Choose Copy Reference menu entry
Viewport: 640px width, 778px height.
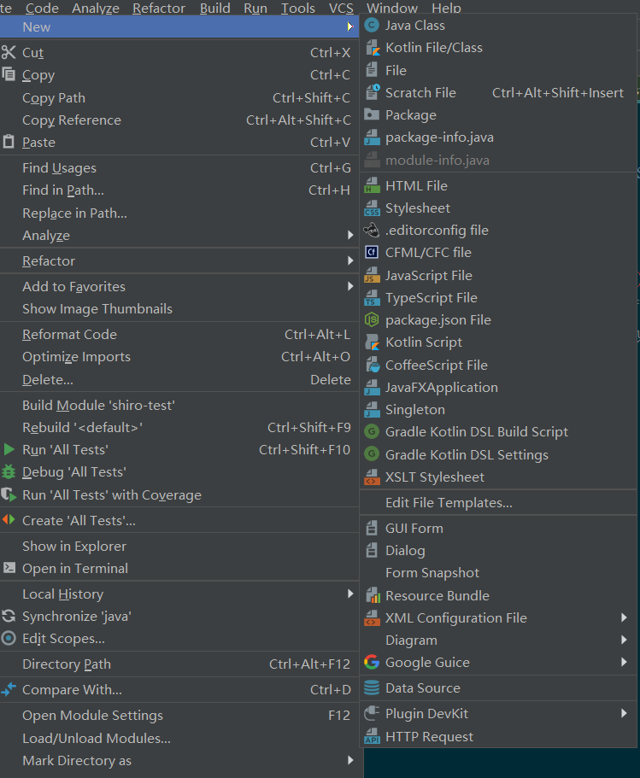coord(179,120)
